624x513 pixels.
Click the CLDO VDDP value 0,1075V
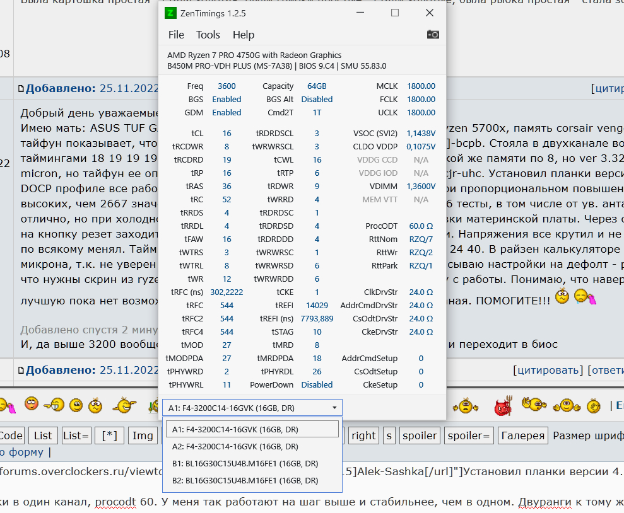tap(421, 147)
